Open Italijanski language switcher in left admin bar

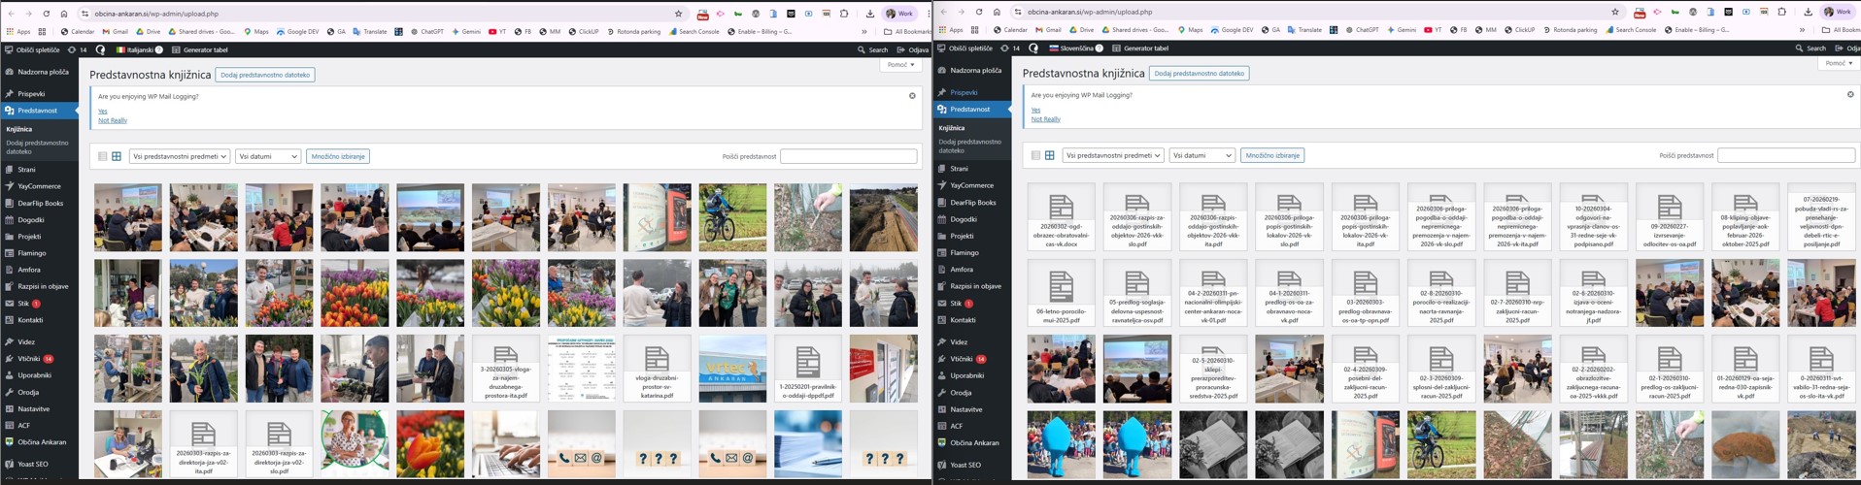(x=140, y=49)
